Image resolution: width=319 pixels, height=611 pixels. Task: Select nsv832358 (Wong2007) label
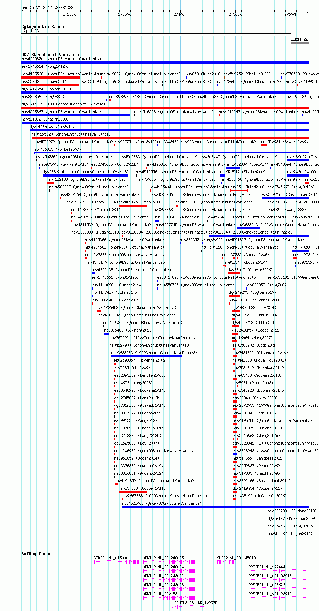point(267,285)
